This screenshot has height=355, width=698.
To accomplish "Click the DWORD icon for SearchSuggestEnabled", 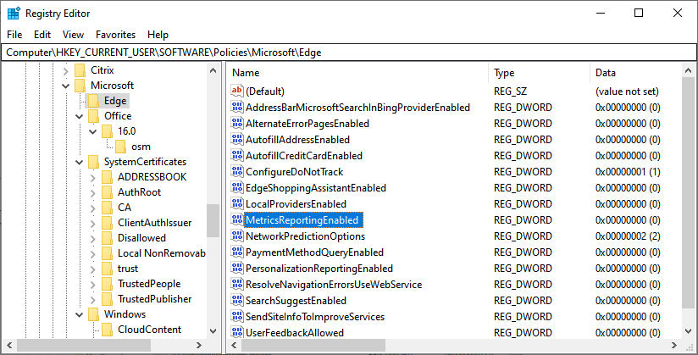I will pyautogui.click(x=237, y=301).
